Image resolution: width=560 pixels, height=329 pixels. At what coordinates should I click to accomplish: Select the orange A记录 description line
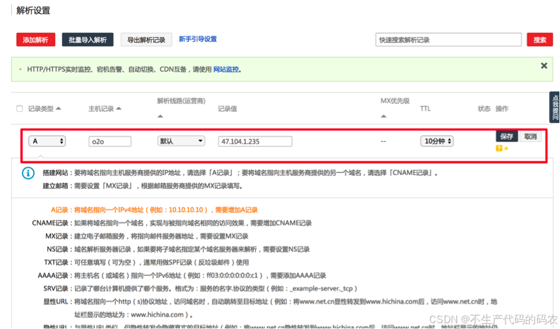click(x=154, y=210)
